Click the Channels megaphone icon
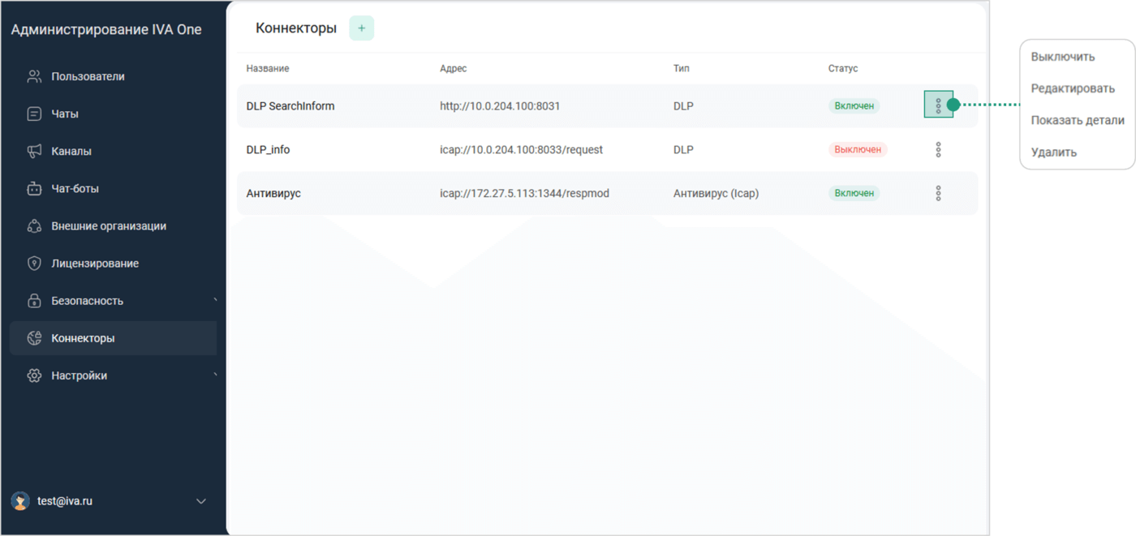The image size is (1136, 536). [x=34, y=152]
